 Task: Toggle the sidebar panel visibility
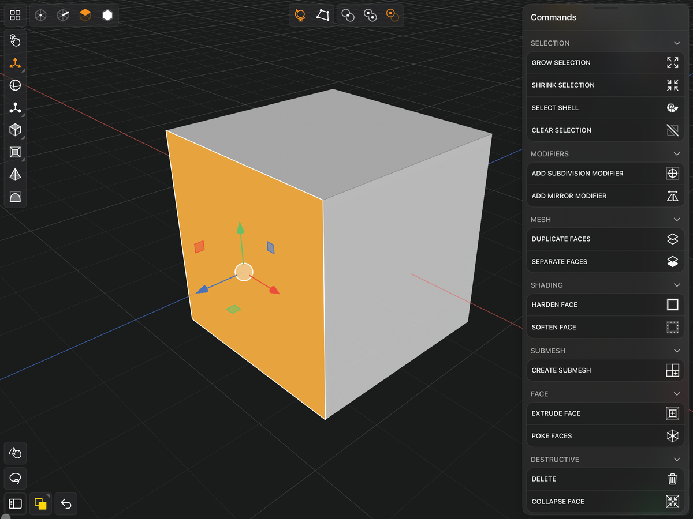14,503
